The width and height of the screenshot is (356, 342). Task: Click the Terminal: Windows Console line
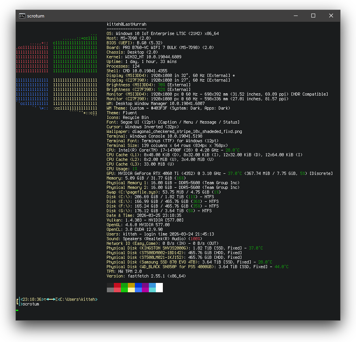tap(154, 136)
